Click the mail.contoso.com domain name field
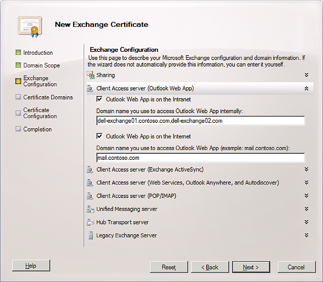323x282 pixels. pos(200,158)
